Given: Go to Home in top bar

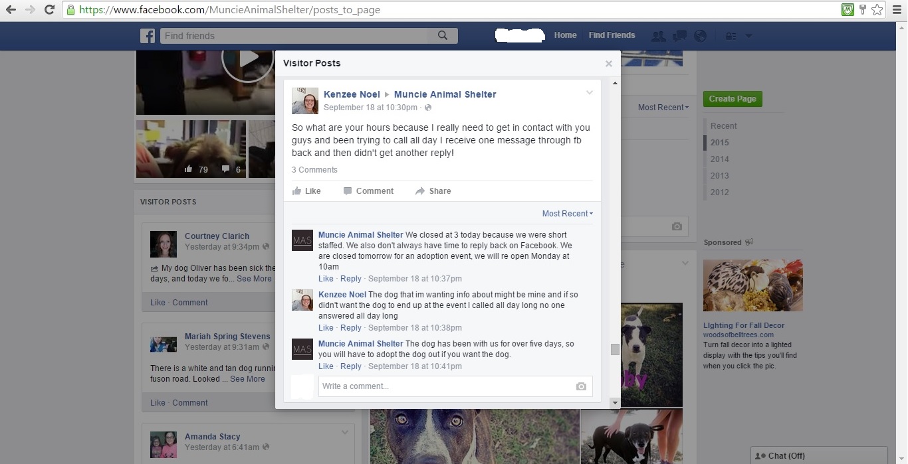Looking at the screenshot, I should point(565,36).
